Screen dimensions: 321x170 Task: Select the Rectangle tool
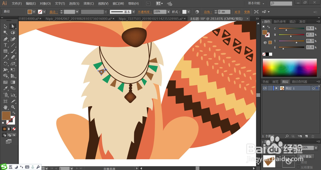pos(5,51)
